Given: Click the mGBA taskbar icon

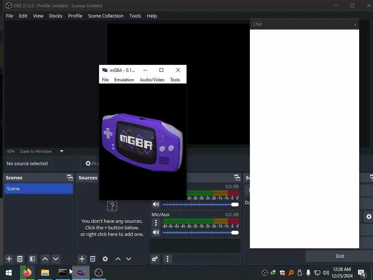Looking at the screenshot, I should [x=81, y=273].
